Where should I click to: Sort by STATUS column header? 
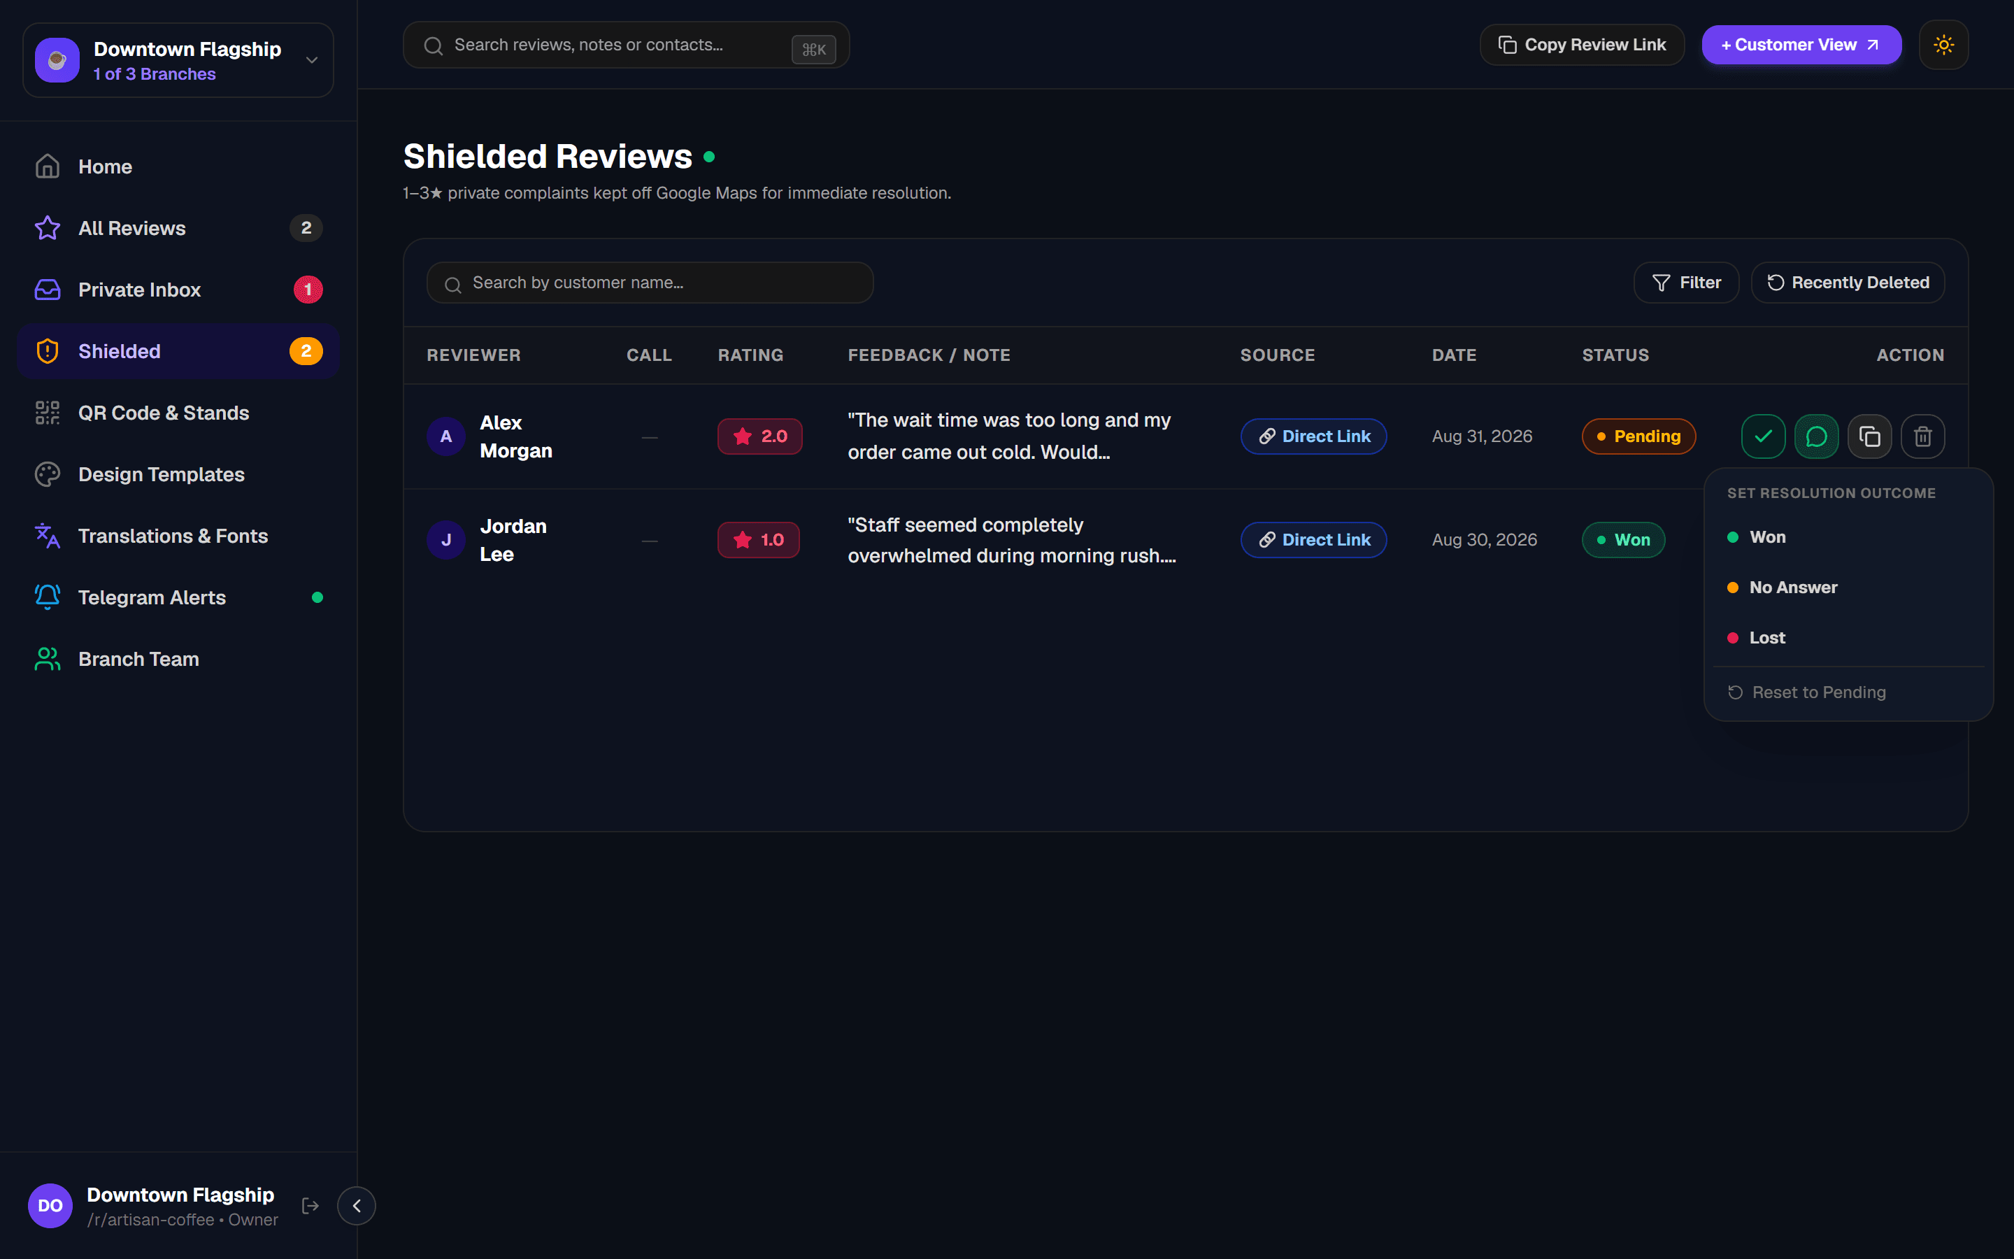click(x=1615, y=355)
